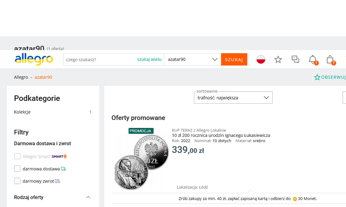
Task: Enable darmowa dostawa checkbox
Action: click(x=17, y=169)
